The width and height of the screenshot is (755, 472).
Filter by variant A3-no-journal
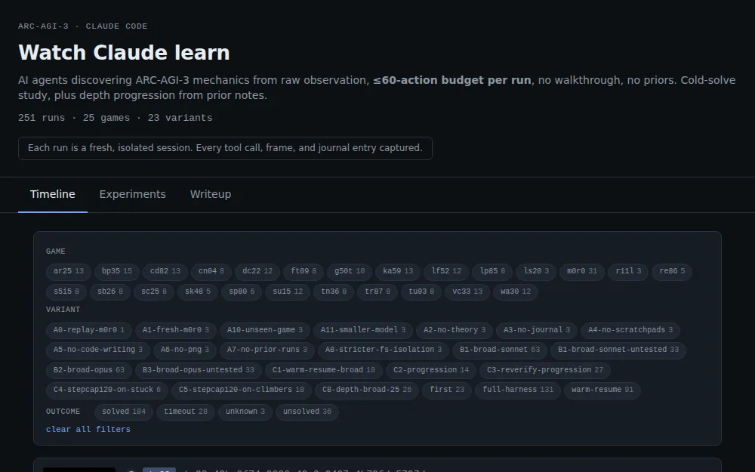(x=536, y=331)
